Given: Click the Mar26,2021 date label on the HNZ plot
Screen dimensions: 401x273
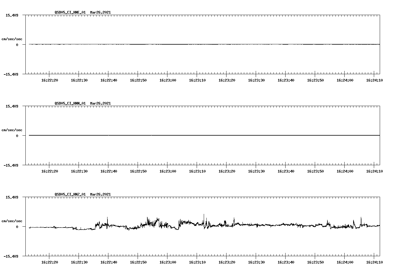Looking at the screenshot, I should coord(100,194).
